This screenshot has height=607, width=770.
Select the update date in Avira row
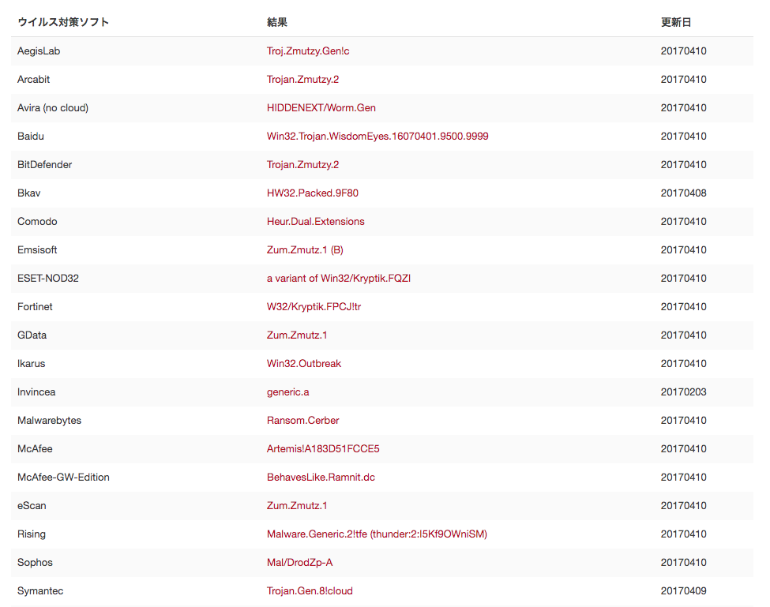(684, 108)
